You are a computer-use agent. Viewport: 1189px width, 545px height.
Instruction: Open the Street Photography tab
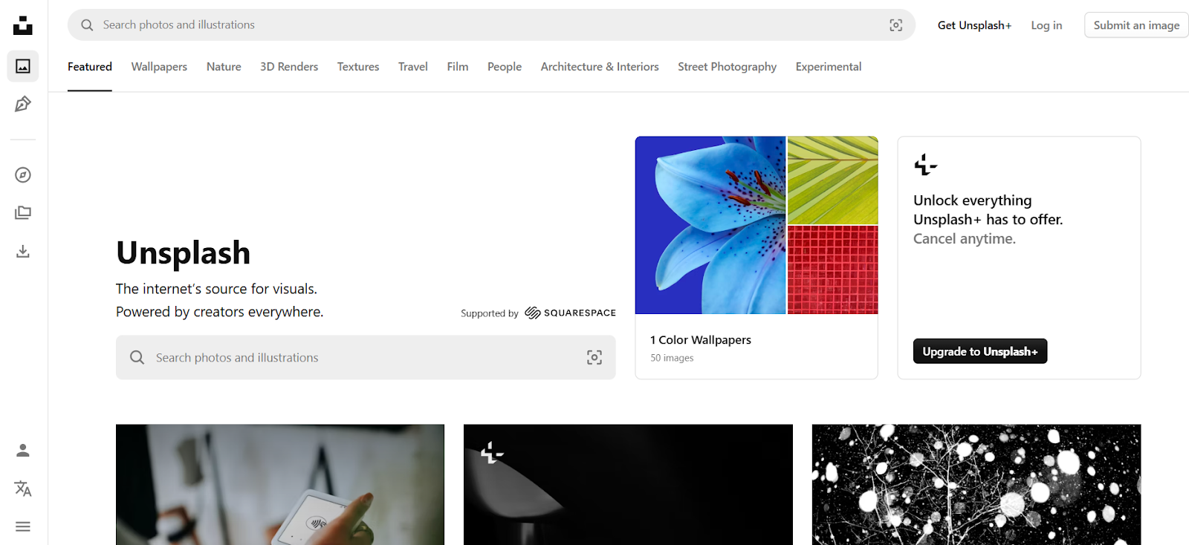click(x=727, y=67)
